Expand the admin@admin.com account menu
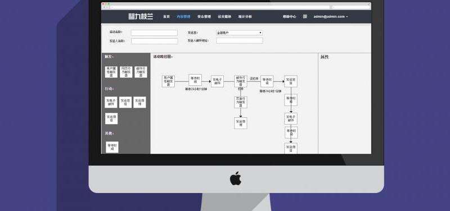Image resolution: width=450 pixels, height=211 pixels. coord(331,17)
